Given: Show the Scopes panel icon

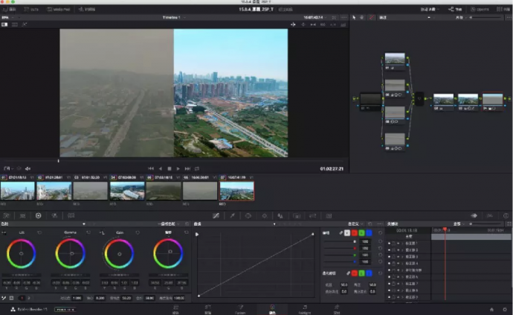Looking at the screenshot, I should pyautogui.click(x=490, y=216).
